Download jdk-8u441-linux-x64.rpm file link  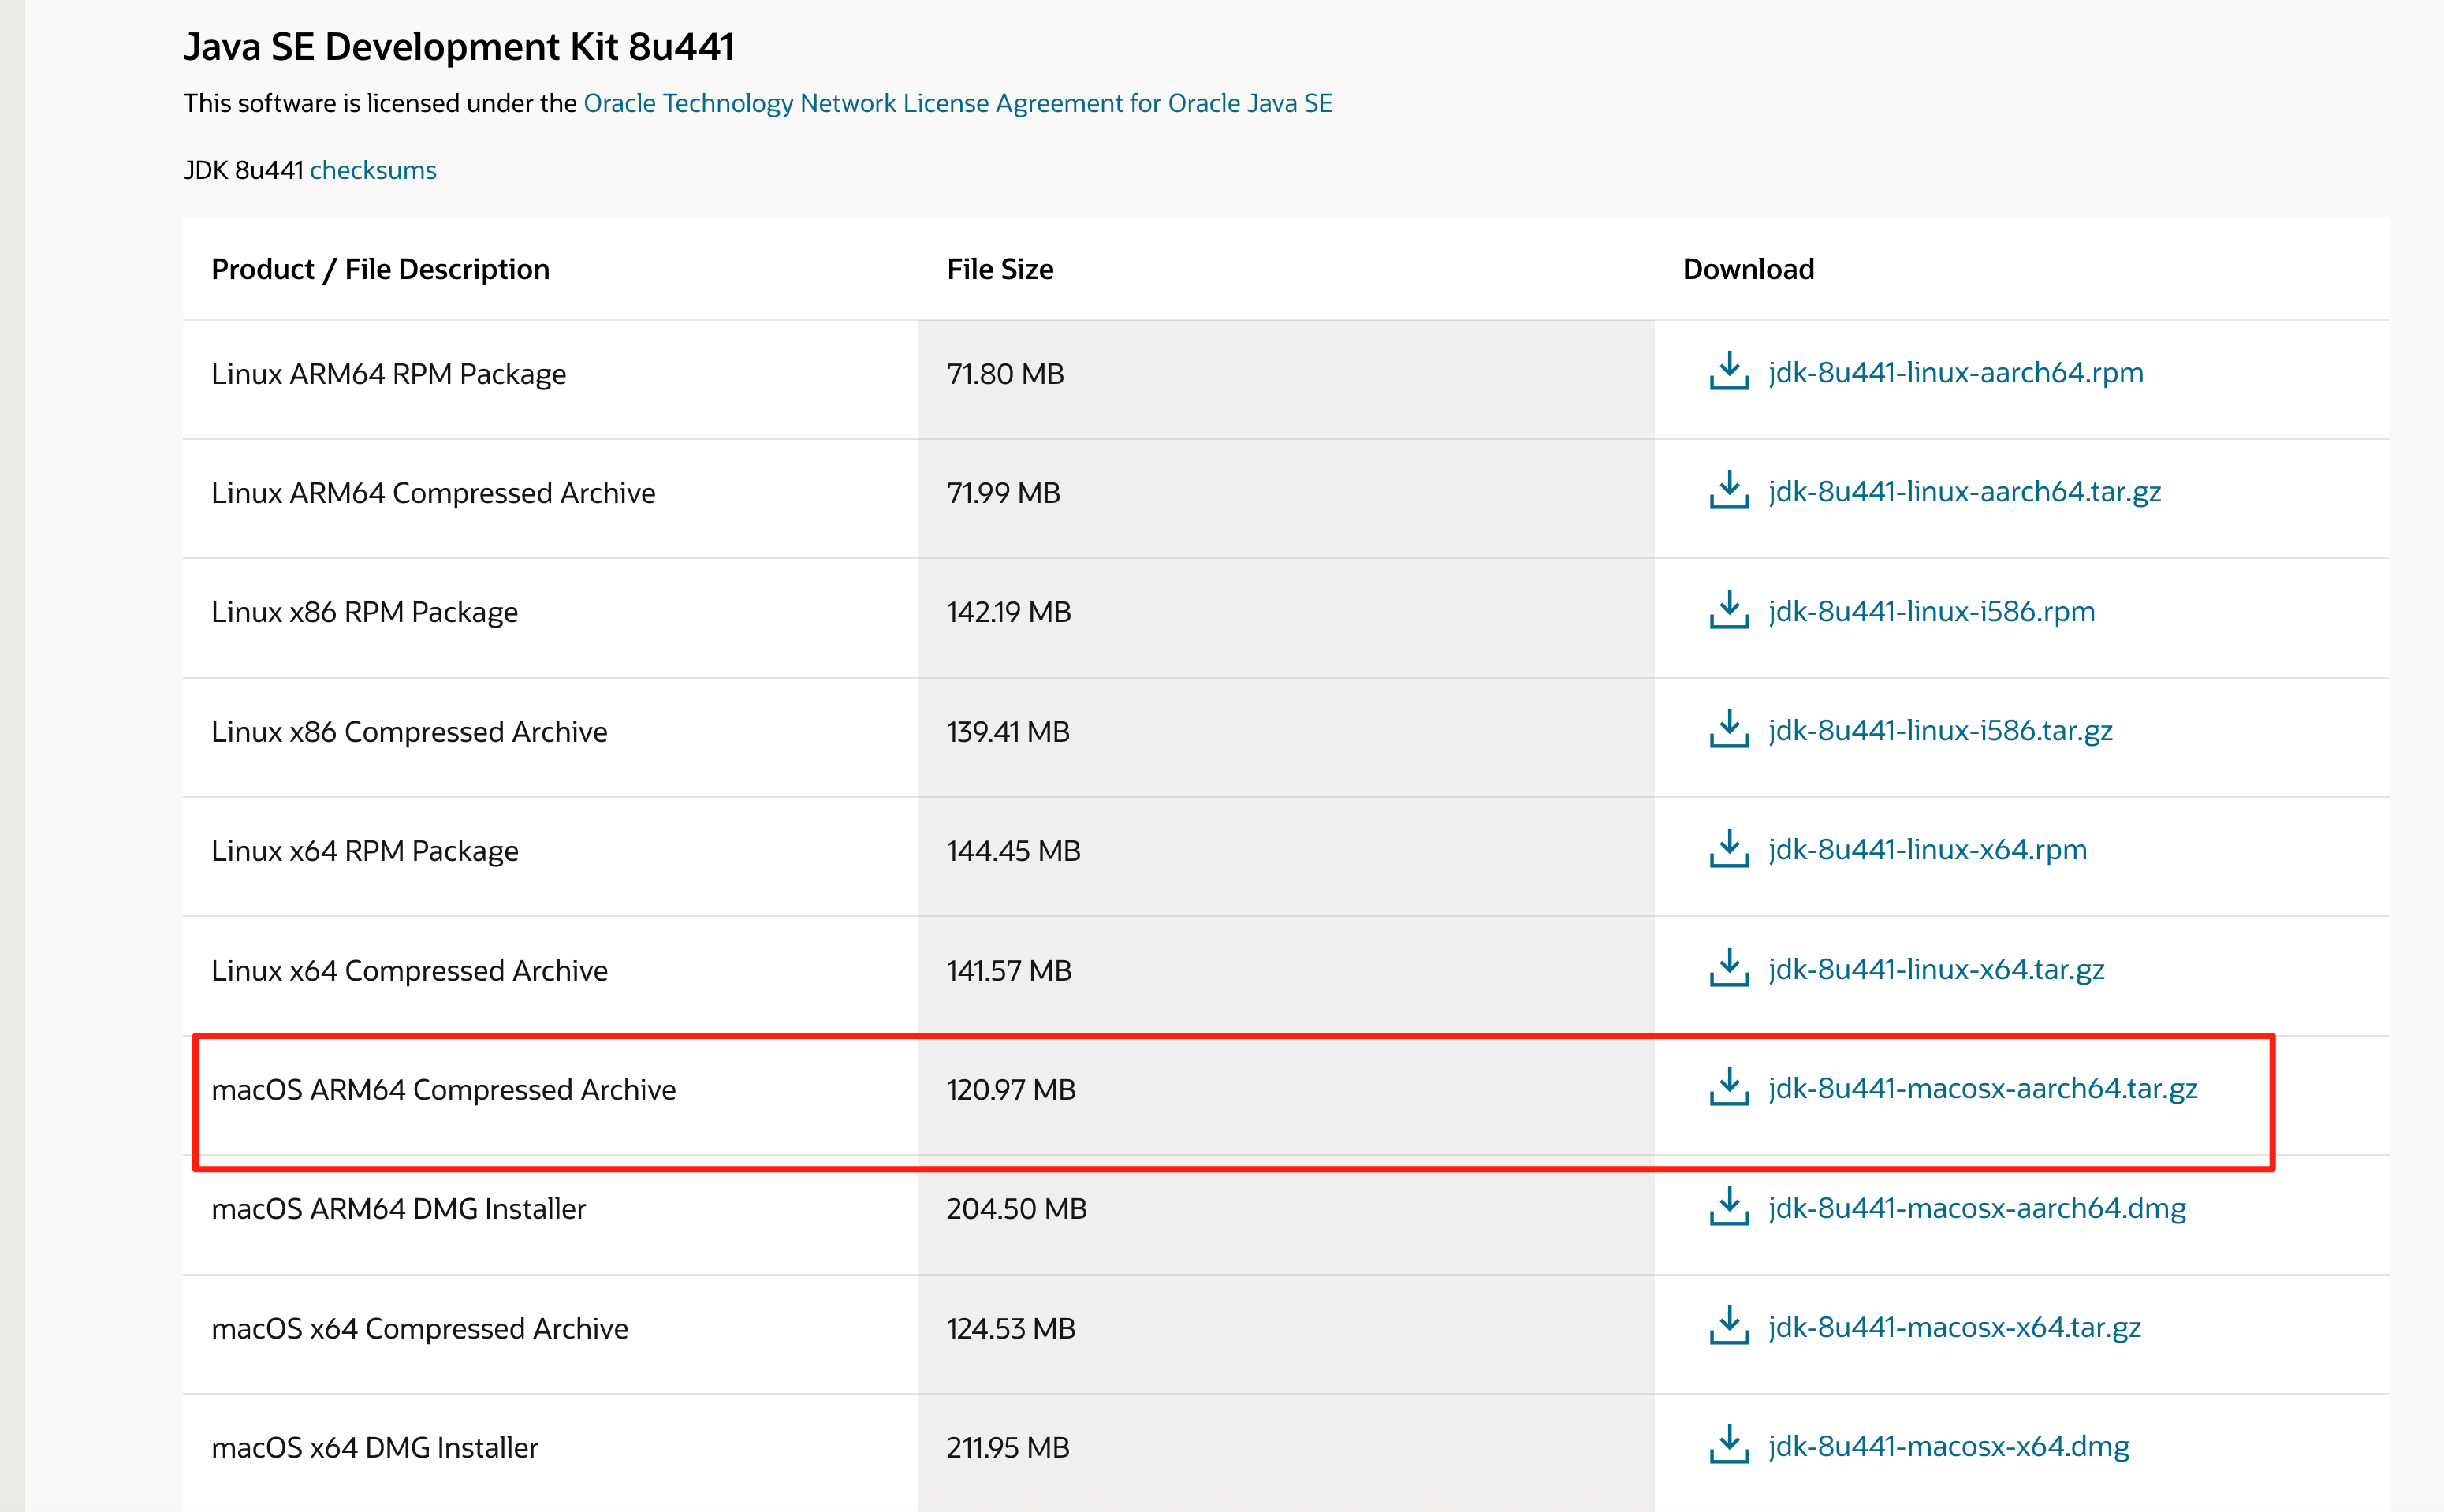click(x=1927, y=849)
